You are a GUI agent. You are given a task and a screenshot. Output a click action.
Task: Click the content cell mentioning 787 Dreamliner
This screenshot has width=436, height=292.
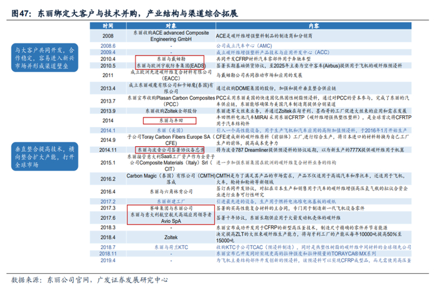point(314,150)
